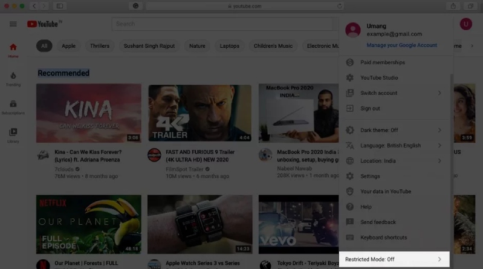Expand the Dark theme chevron
The image size is (483, 269).
(x=439, y=130)
